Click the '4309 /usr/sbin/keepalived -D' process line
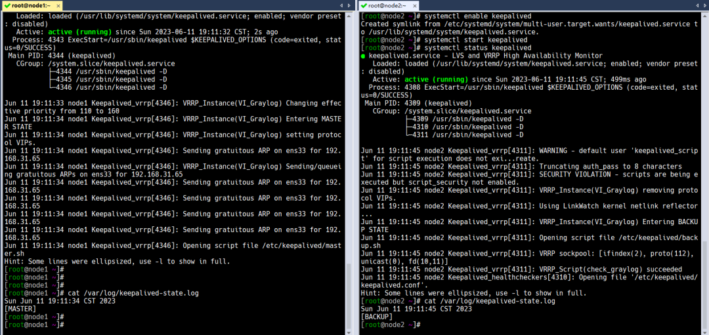This screenshot has height=335, width=709. tap(463, 119)
